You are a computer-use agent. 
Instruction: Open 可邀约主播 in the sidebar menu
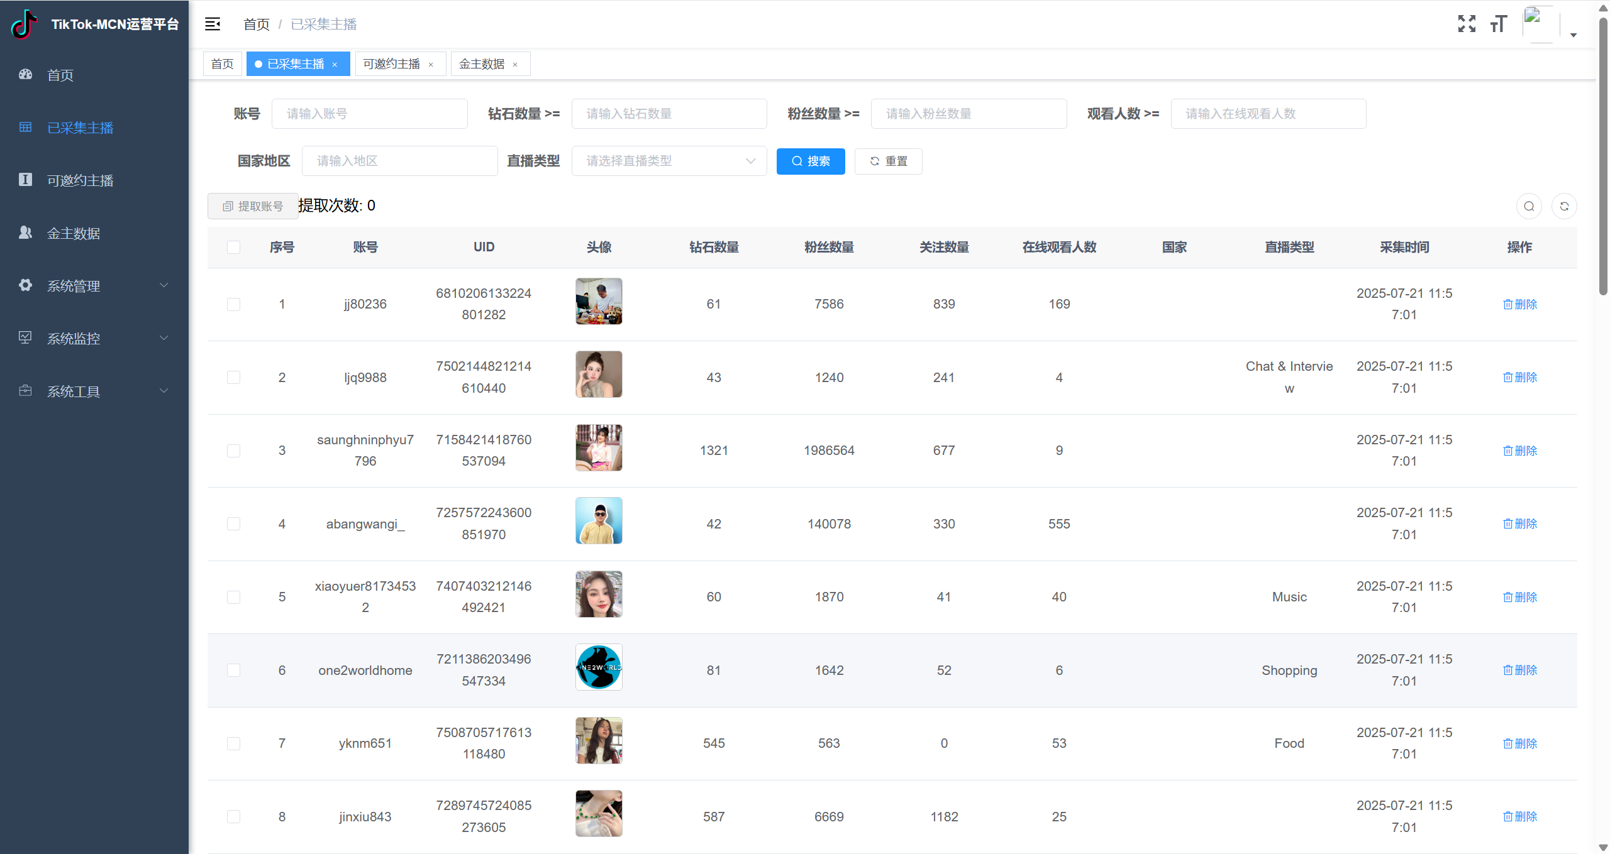click(94, 180)
